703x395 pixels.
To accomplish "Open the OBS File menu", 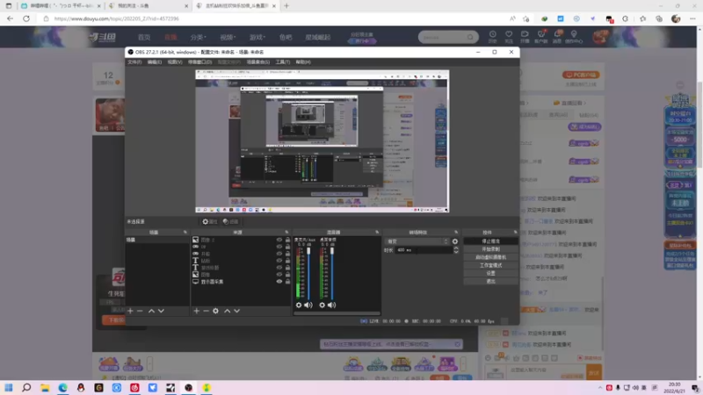I will (x=134, y=62).
